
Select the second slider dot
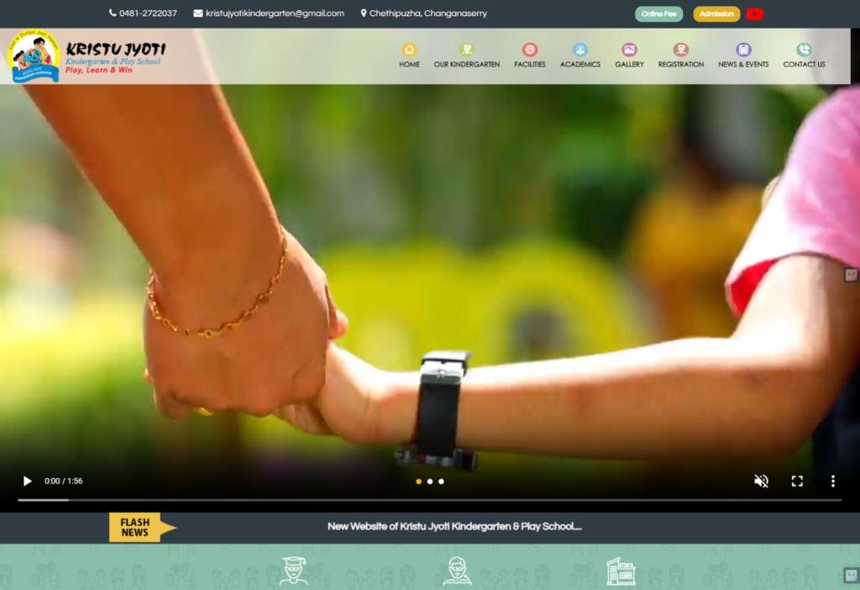(x=430, y=482)
